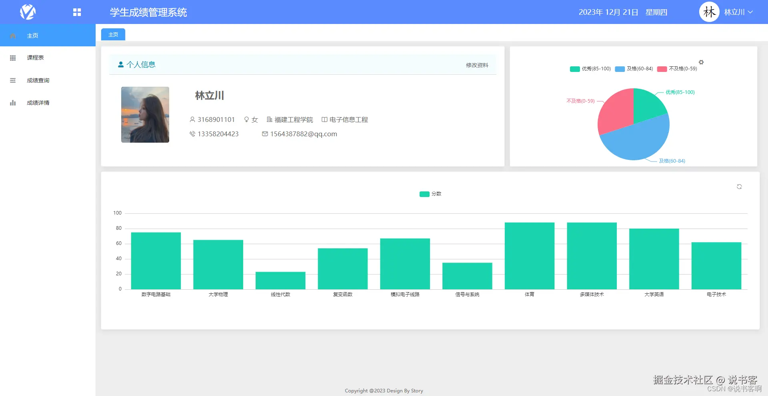Click the date 2023年 12月 21日
This screenshot has width=768, height=396.
pyautogui.click(x=608, y=12)
